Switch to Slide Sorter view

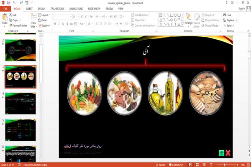tap(197, 165)
